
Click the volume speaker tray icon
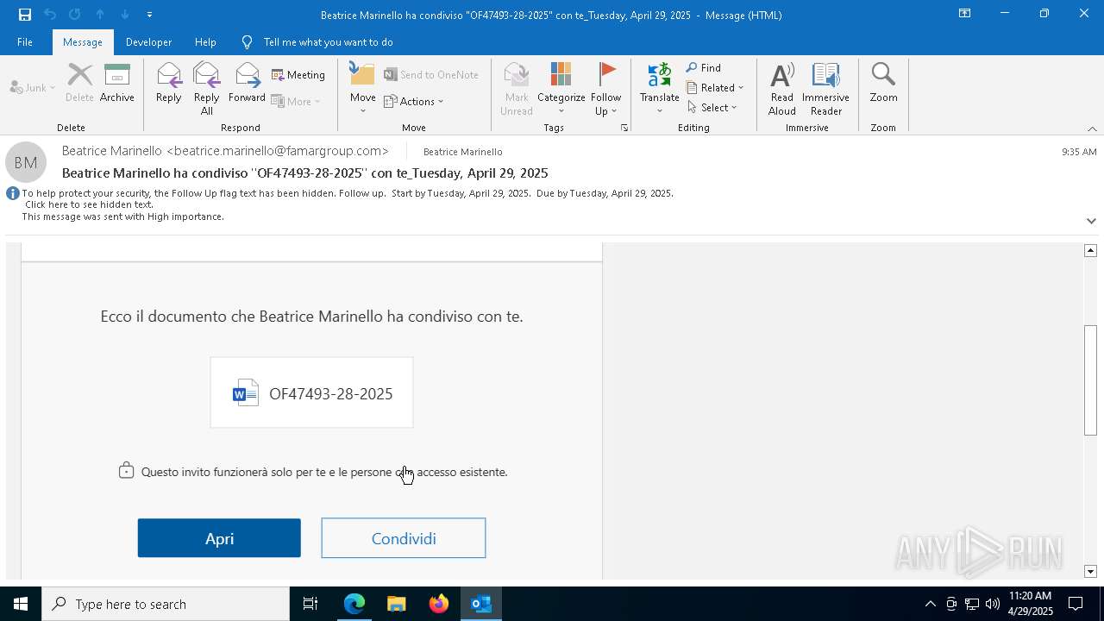pos(993,604)
